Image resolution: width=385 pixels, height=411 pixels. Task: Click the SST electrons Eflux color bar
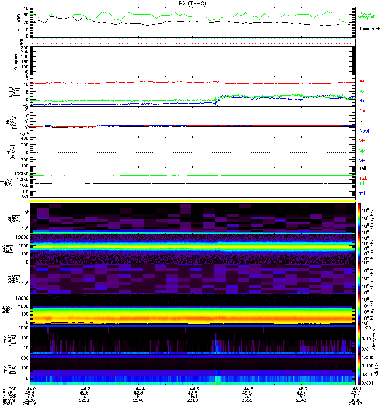pos(359,279)
